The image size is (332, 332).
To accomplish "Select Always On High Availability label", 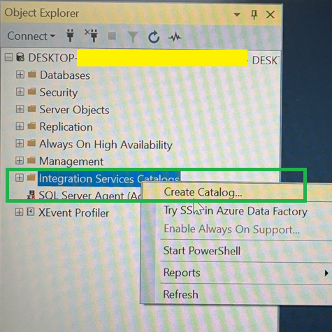I will [x=106, y=145].
